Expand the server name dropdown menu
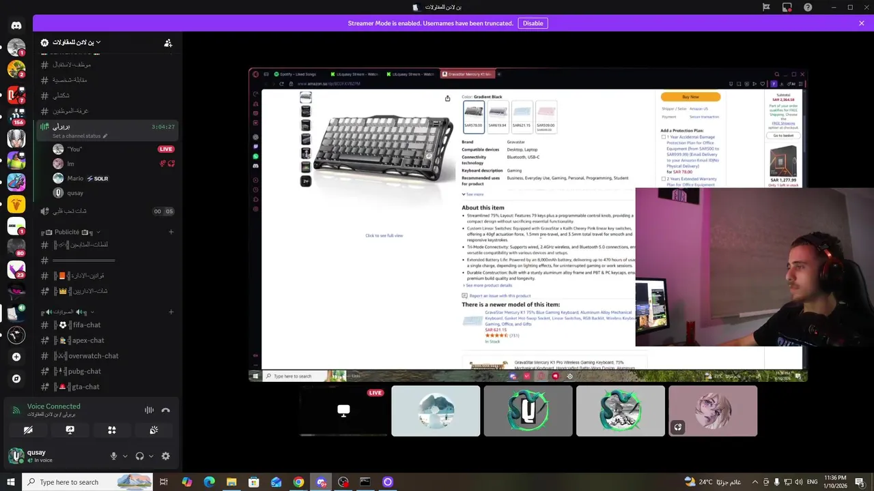The image size is (874, 491). click(98, 42)
